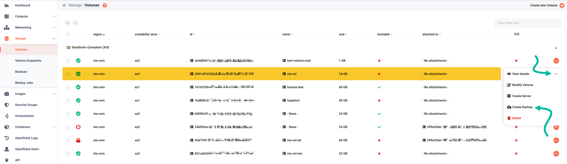Viewport: 567px width, 164px height.
Task: Click the orange plus icon for new volume
Action: [x=562, y=6]
